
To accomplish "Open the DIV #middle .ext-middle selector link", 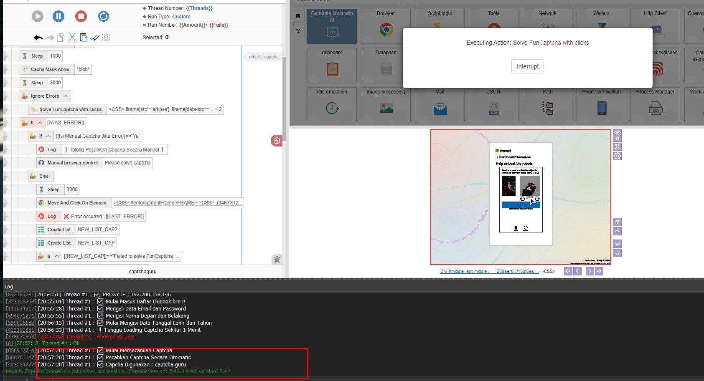I will [x=464, y=271].
